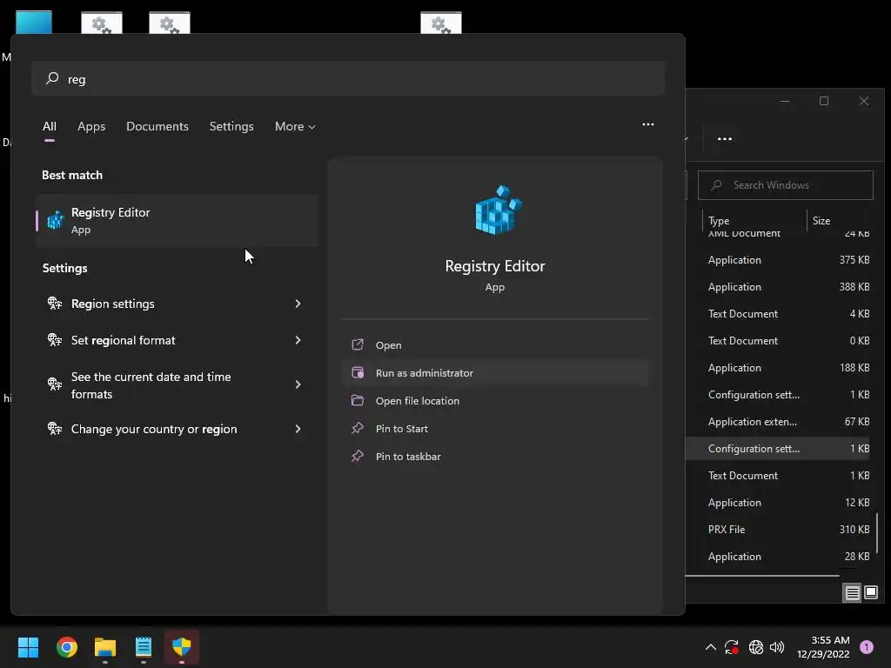The image size is (891, 668).
Task: Open the Registry Editor best match result
Action: coord(177,220)
